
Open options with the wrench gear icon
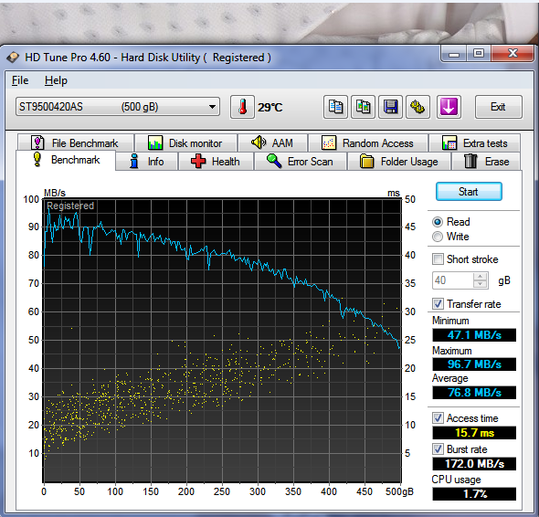tap(417, 107)
